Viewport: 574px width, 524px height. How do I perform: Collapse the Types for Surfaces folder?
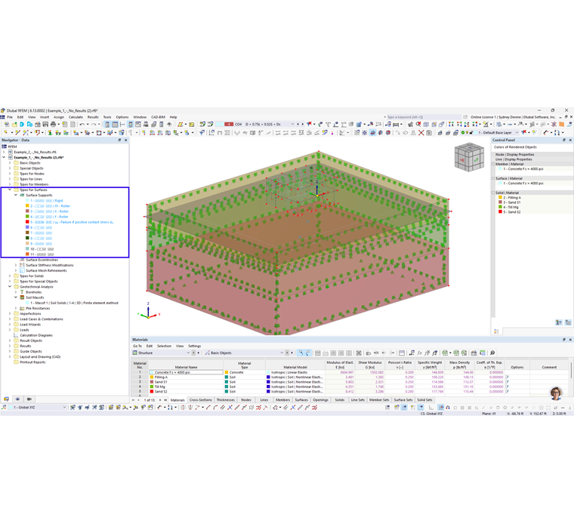(10, 190)
